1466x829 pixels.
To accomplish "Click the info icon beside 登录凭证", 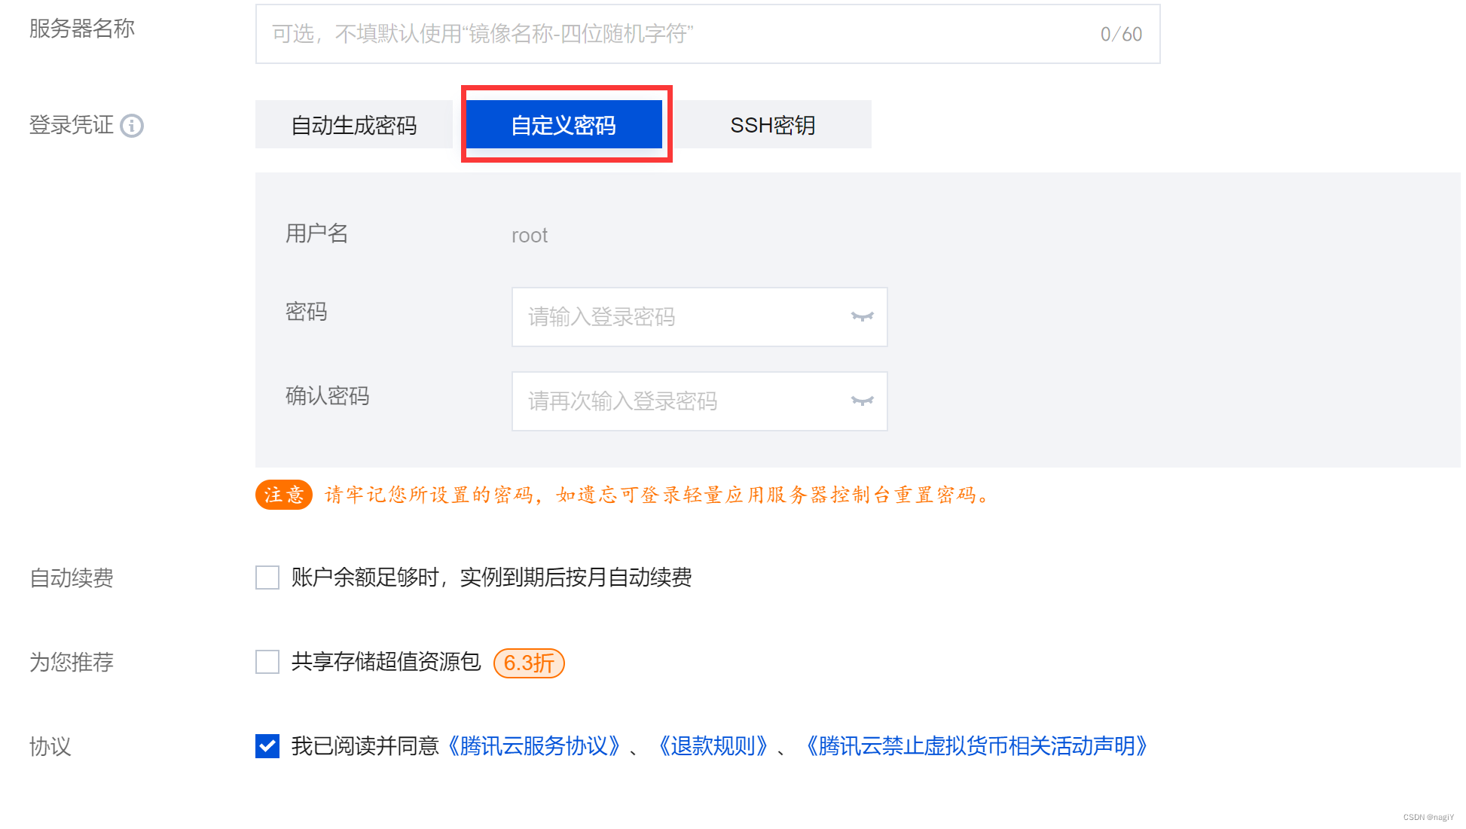I will click(132, 126).
